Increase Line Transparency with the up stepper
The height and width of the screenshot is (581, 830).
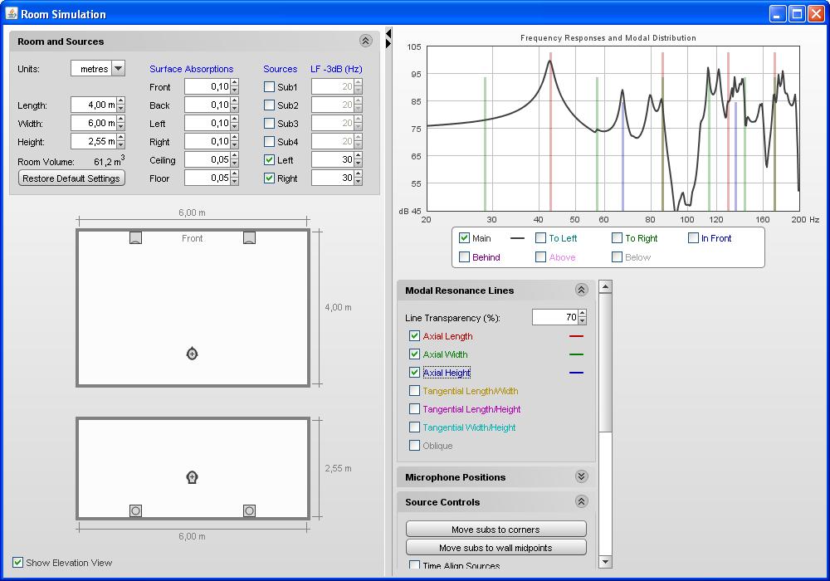coord(582,314)
